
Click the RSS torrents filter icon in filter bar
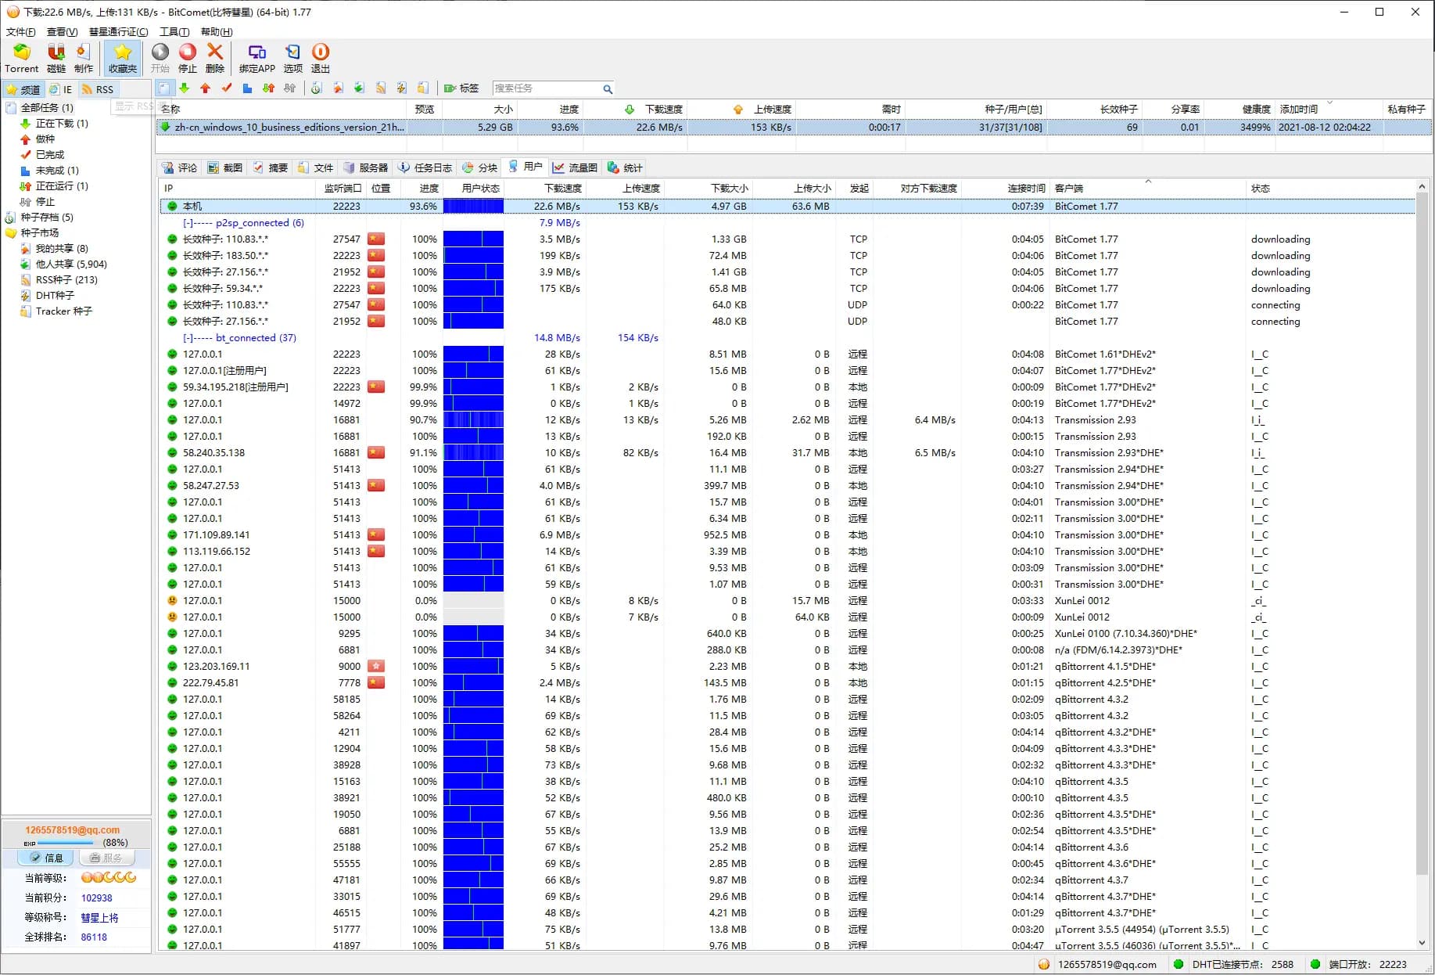point(381,88)
